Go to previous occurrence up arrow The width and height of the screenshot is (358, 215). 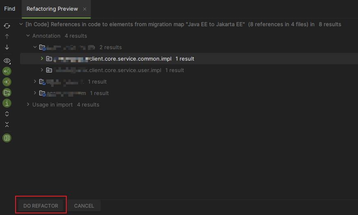pos(7,36)
